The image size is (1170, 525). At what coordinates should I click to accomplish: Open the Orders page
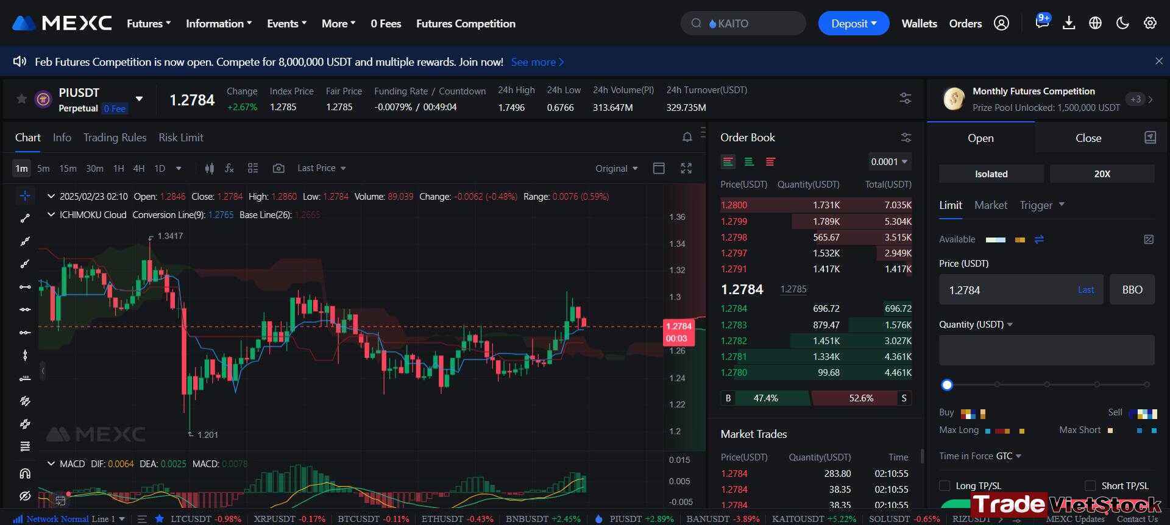tap(965, 23)
